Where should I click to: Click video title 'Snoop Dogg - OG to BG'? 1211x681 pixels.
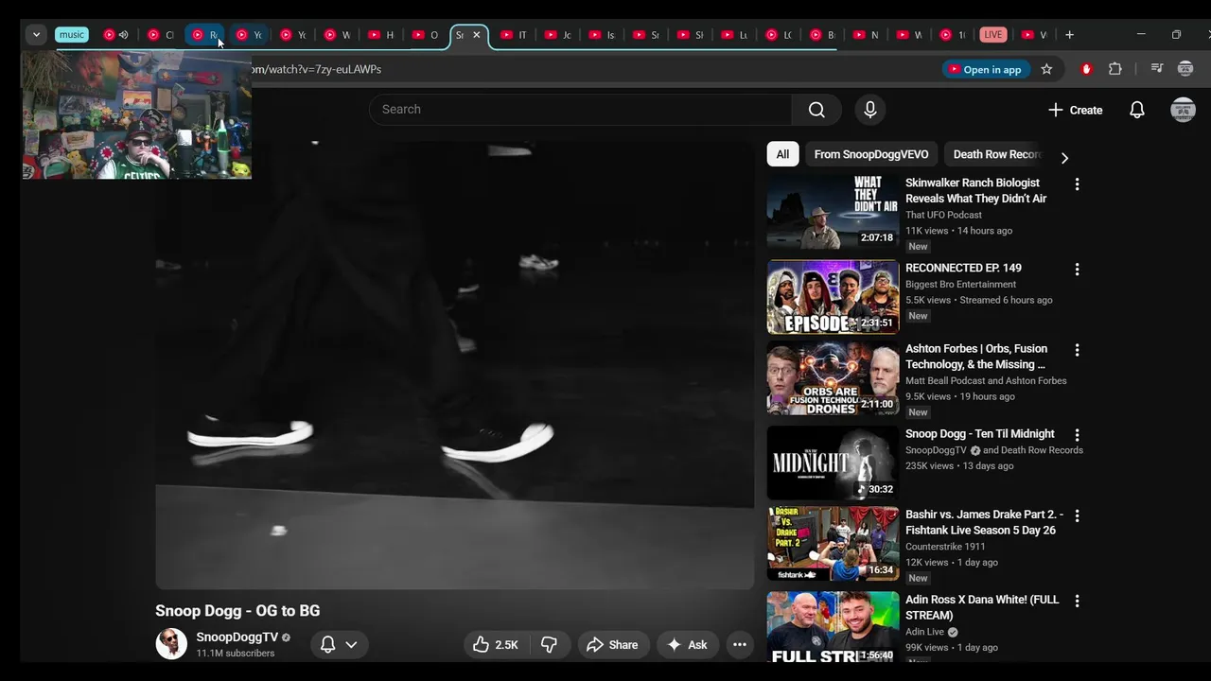(237, 611)
